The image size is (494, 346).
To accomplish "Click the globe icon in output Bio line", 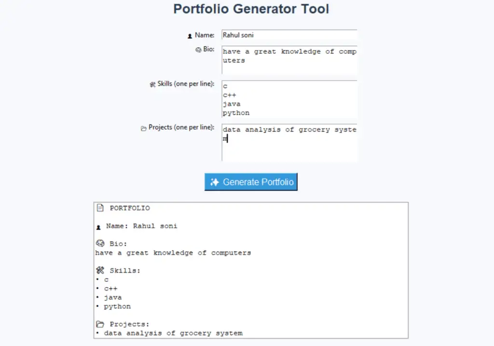I will [100, 244].
